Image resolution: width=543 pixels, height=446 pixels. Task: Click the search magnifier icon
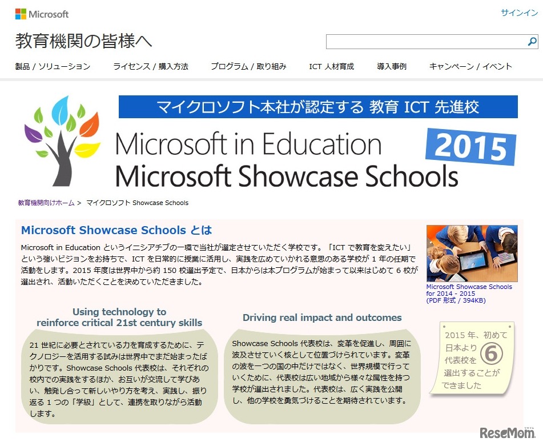(532, 42)
